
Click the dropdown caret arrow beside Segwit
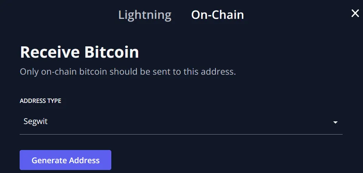point(335,122)
